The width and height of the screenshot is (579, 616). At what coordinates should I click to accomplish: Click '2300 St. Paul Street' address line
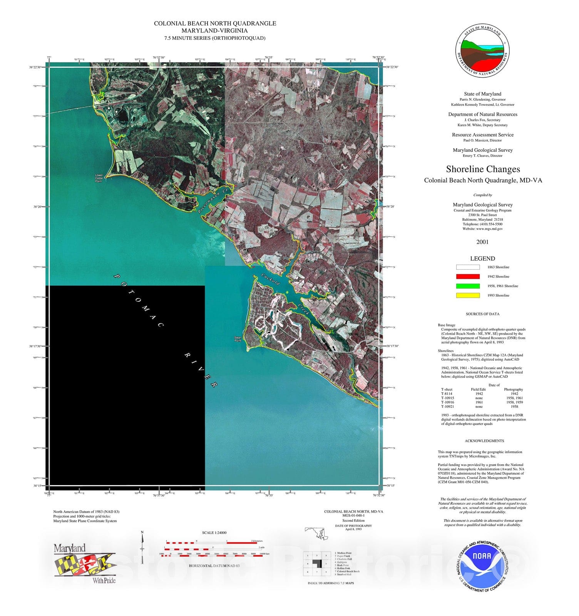482,215
